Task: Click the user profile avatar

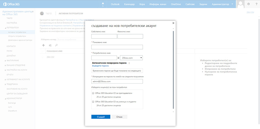Action: pos(240,4)
